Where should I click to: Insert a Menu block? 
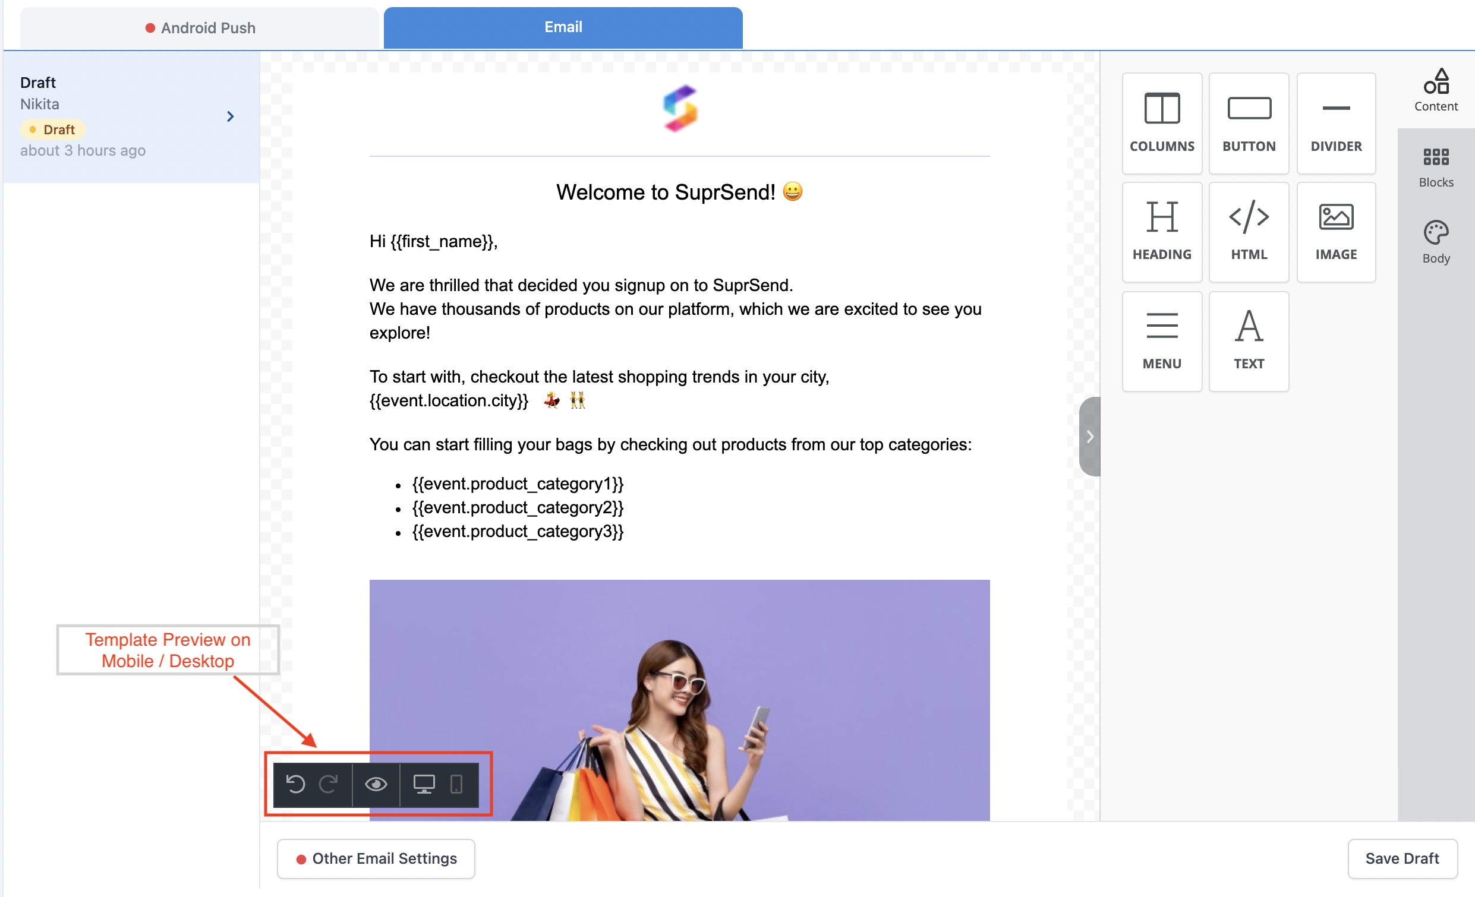point(1161,342)
